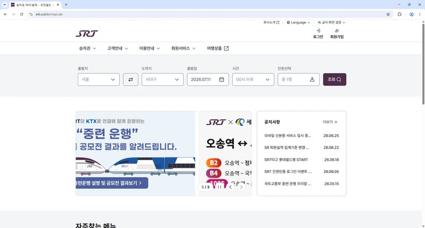
Task: Click the browser forward arrow
Action: coord(13,14)
